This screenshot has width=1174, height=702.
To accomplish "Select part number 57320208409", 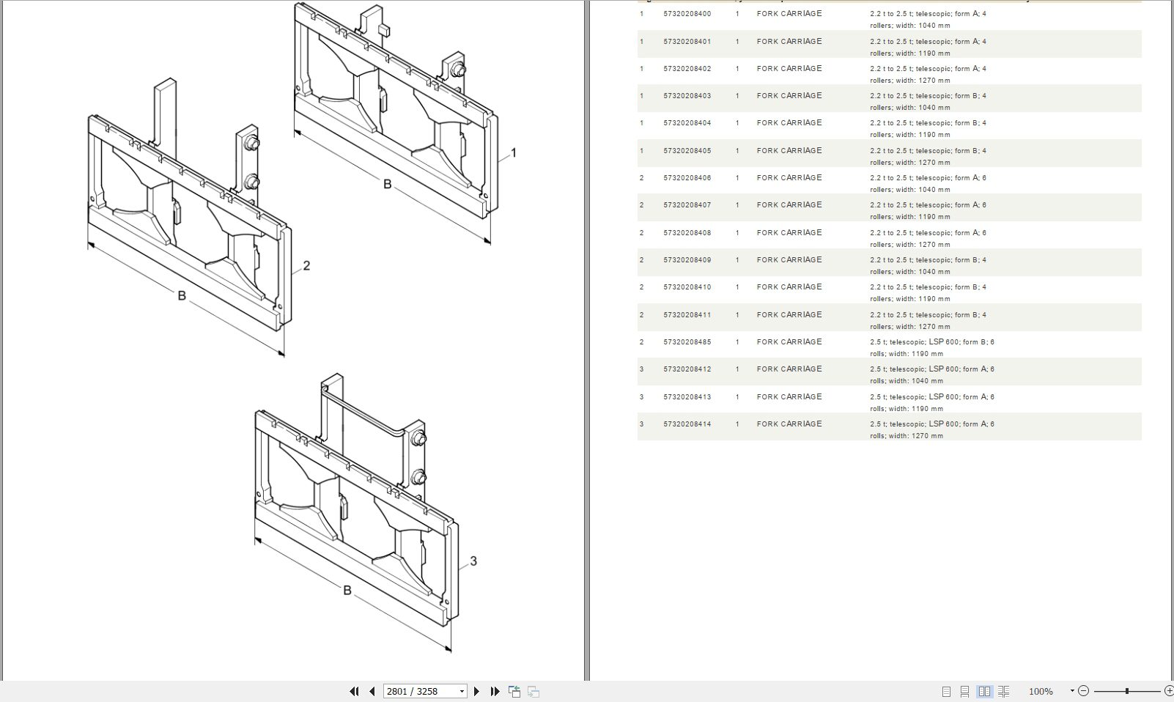I will point(687,260).
